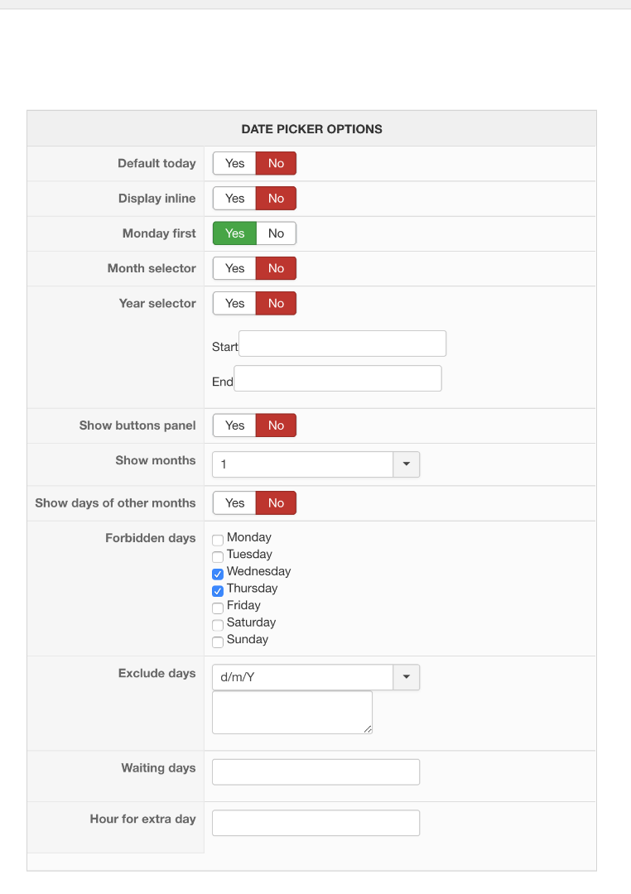Set Default today to Yes
Image resolution: width=631 pixels, height=894 pixels.
234,164
